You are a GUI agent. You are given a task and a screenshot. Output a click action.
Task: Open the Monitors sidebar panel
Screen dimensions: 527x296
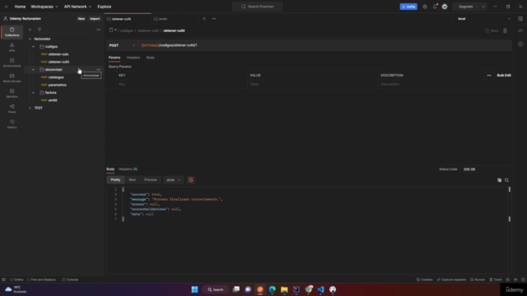point(12,93)
